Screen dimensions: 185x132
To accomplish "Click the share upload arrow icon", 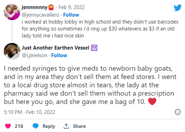I will click(x=66, y=126).
